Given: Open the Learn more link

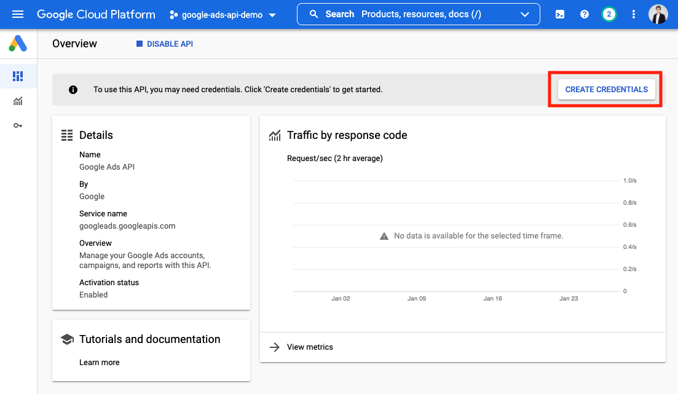Looking at the screenshot, I should 100,363.
